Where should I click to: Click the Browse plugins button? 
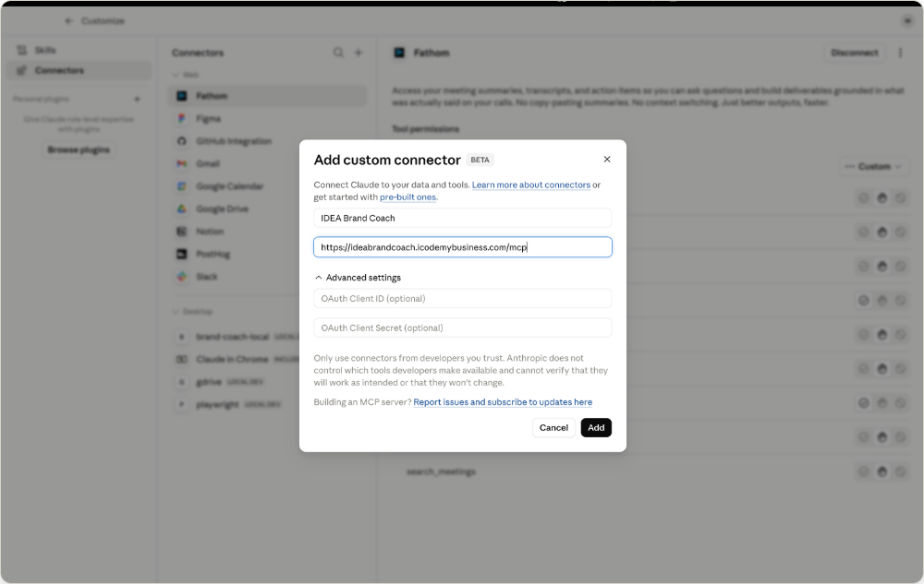click(x=79, y=150)
